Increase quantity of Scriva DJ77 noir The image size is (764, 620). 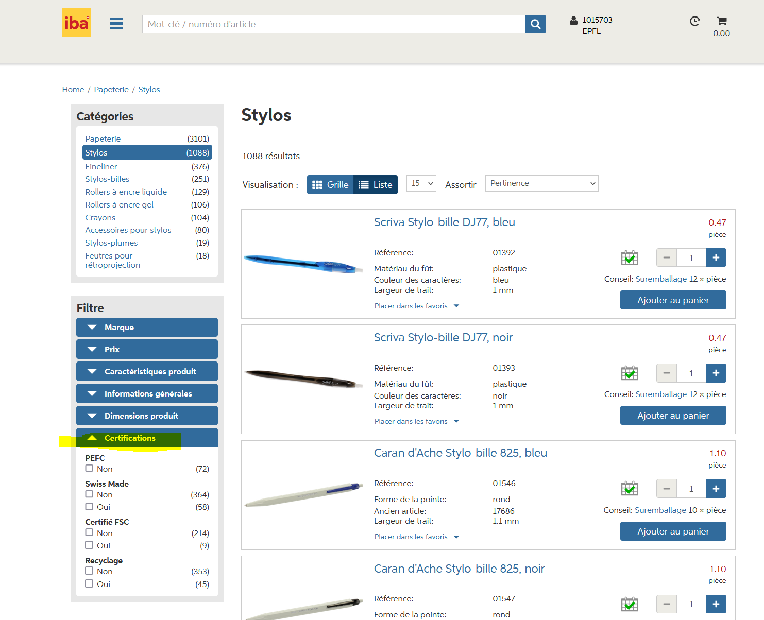point(716,373)
